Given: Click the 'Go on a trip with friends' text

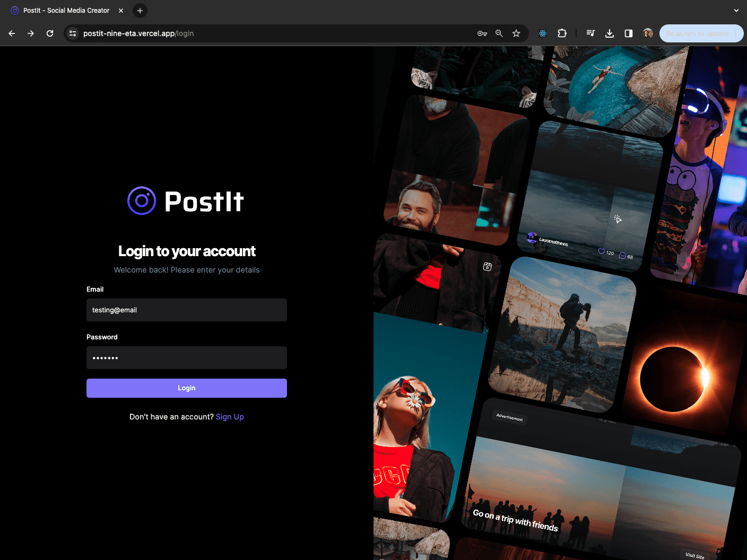Looking at the screenshot, I should (x=515, y=520).
